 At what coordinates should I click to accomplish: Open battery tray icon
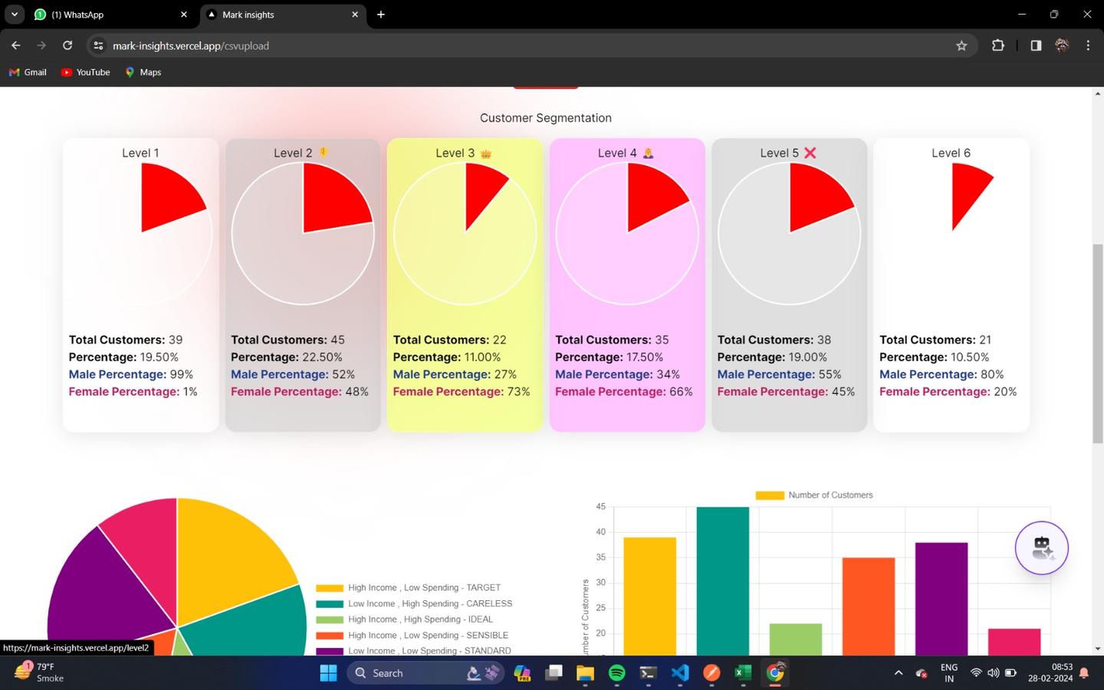point(1010,673)
